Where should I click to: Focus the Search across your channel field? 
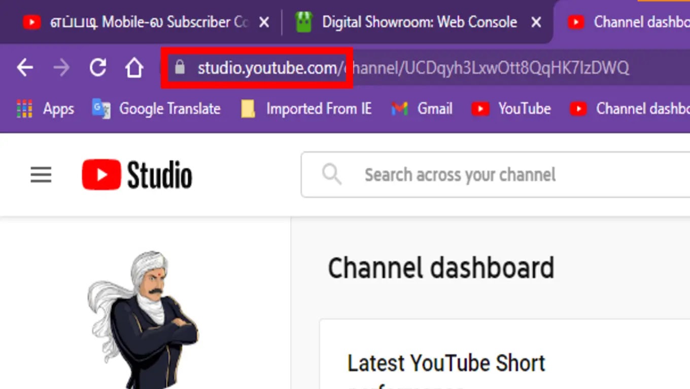tap(495, 175)
